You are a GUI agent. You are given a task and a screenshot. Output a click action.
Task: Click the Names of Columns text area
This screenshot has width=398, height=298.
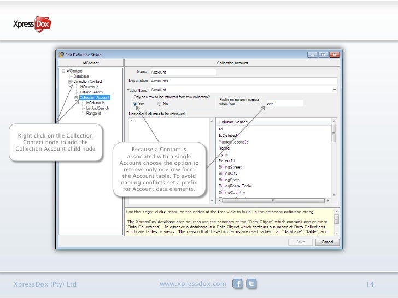pos(169,160)
